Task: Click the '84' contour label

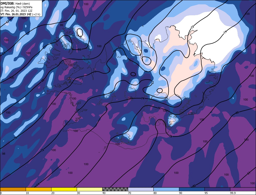Action: [x=249, y=173]
